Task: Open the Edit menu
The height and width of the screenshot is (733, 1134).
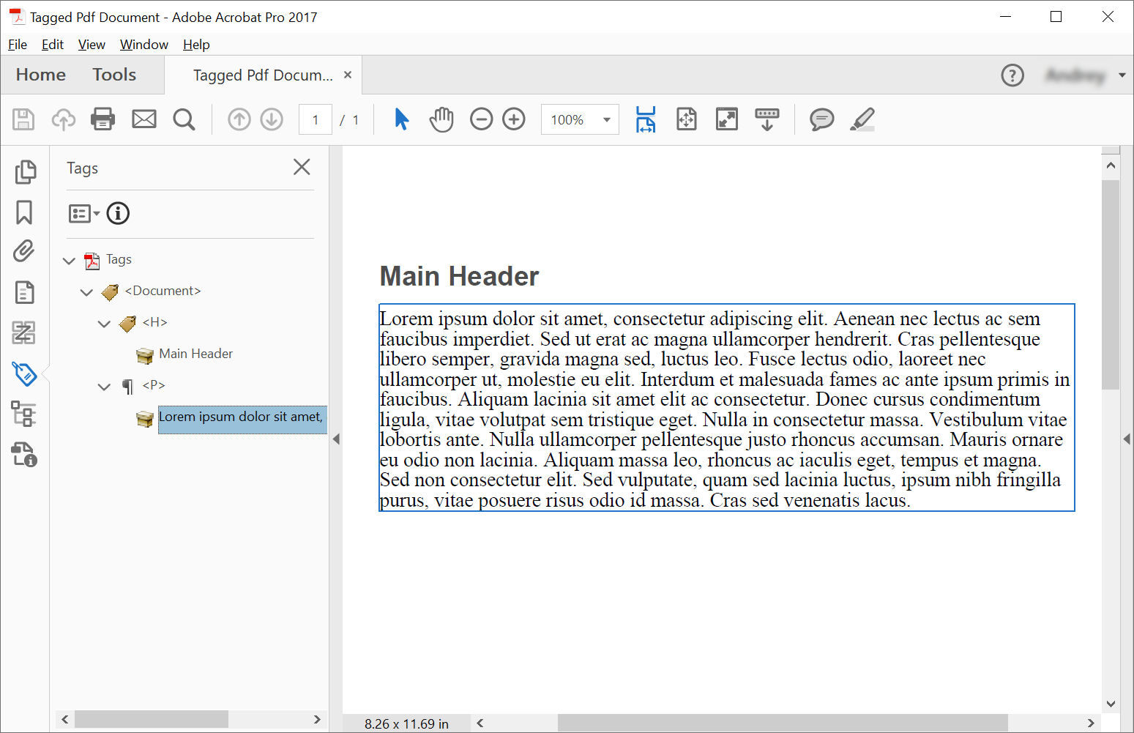Action: pos(53,45)
